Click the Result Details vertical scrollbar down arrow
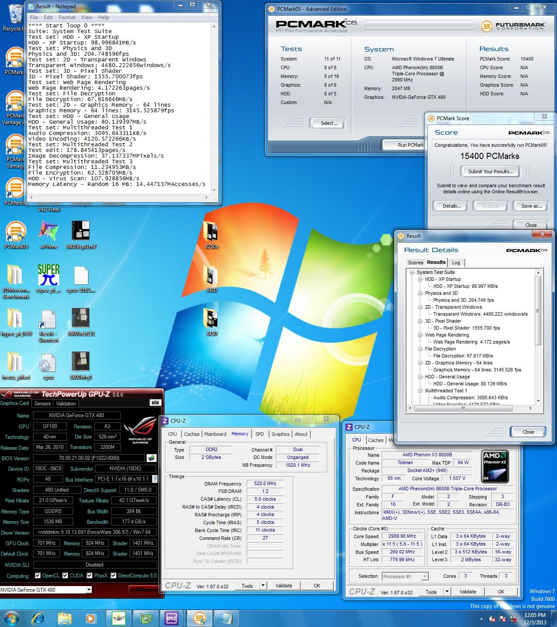 click(538, 401)
